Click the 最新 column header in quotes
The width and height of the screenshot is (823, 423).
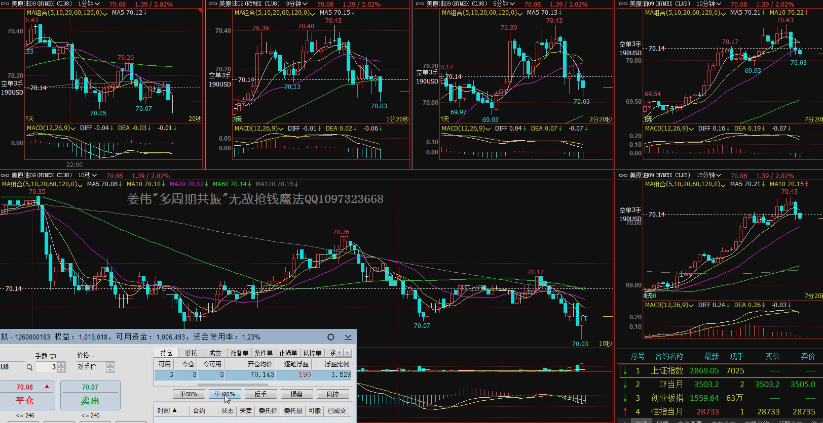tap(712, 357)
